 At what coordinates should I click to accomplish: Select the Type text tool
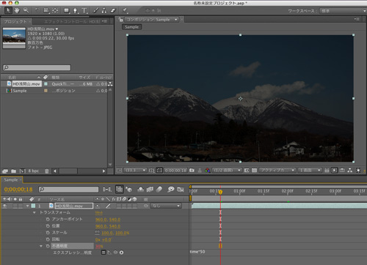84,10
